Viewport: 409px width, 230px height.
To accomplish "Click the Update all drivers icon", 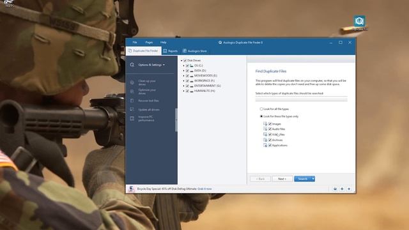I will click(x=132, y=109).
